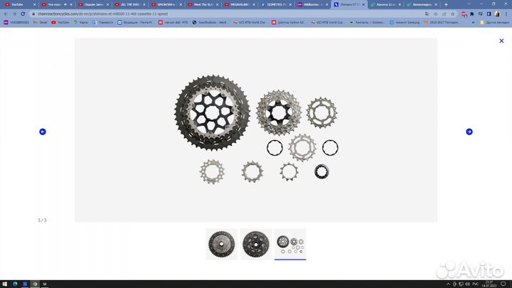Open the Аккаунт Samsung bookmark
The height and width of the screenshot is (288, 512).
[404, 23]
